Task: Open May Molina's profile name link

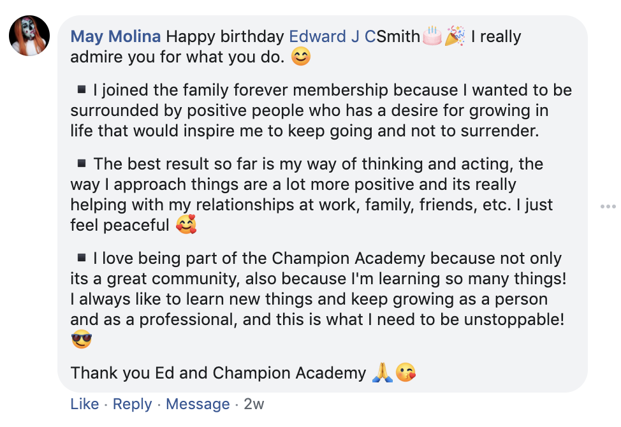Action: pyautogui.click(x=115, y=36)
